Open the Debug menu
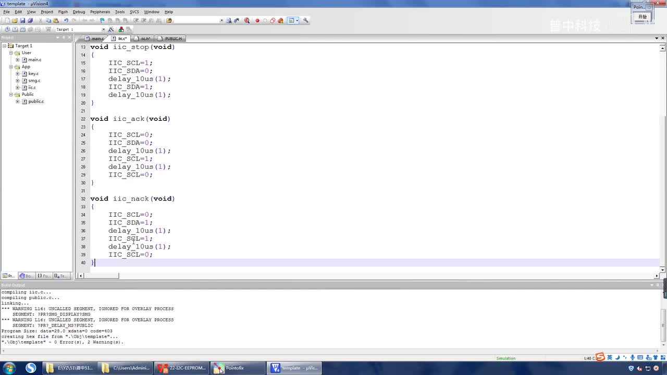Viewport: 667px width, 375px height. 79,11
